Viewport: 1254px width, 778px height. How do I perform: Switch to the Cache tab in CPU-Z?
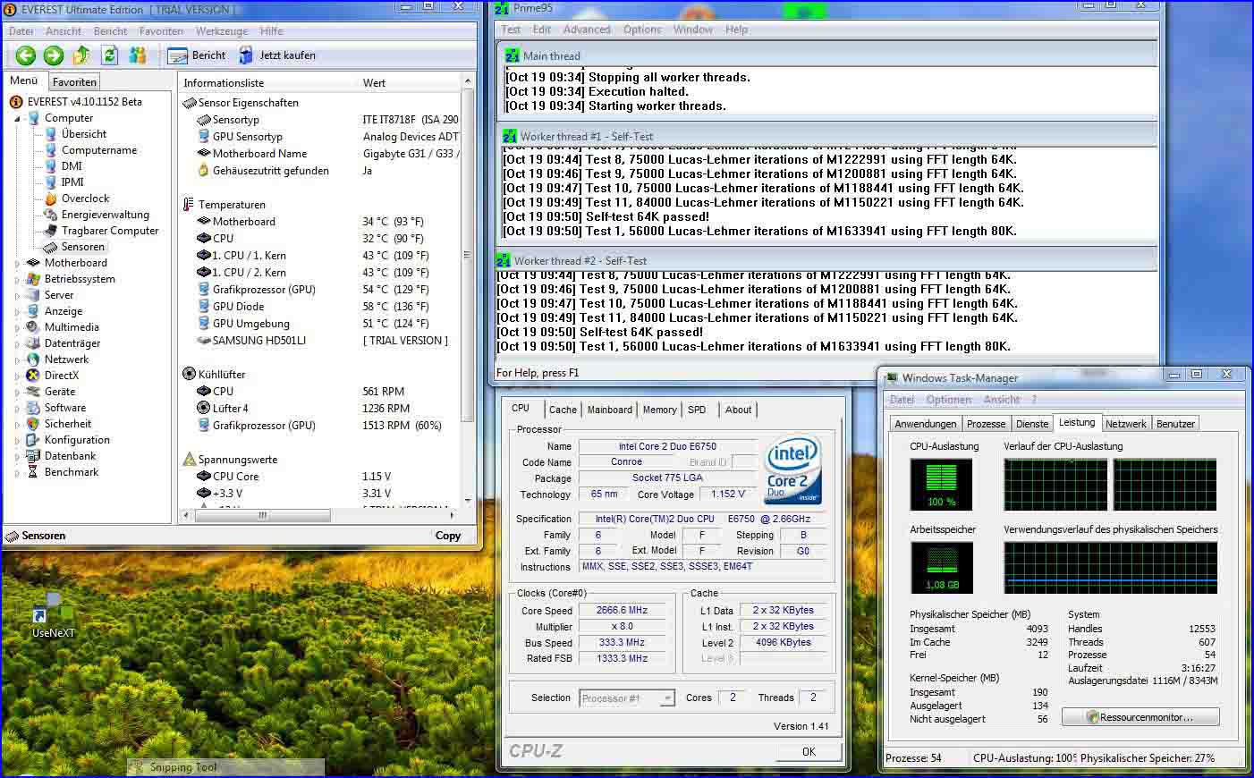pyautogui.click(x=563, y=410)
